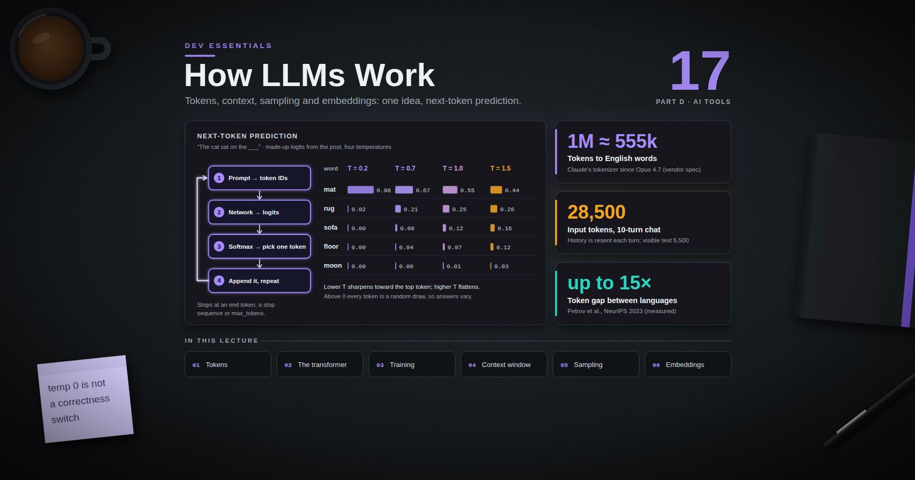This screenshot has height=480, width=915.
Task: Click the "Lower T sharpens toward the top token" note
Action: click(x=402, y=287)
